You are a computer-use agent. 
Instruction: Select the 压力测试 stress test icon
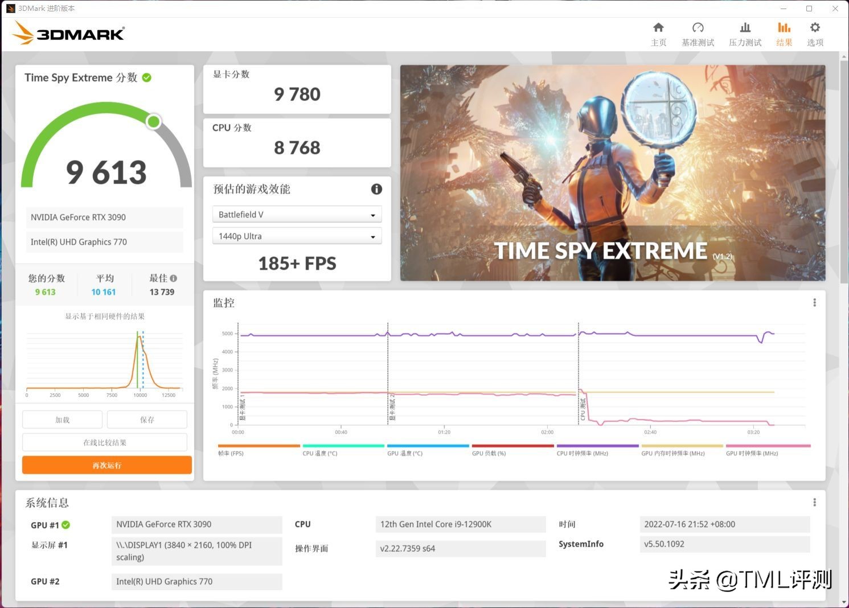click(745, 32)
